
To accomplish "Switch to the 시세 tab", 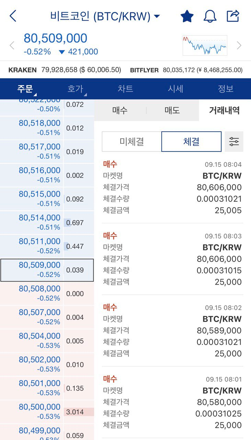I will 175,89.
